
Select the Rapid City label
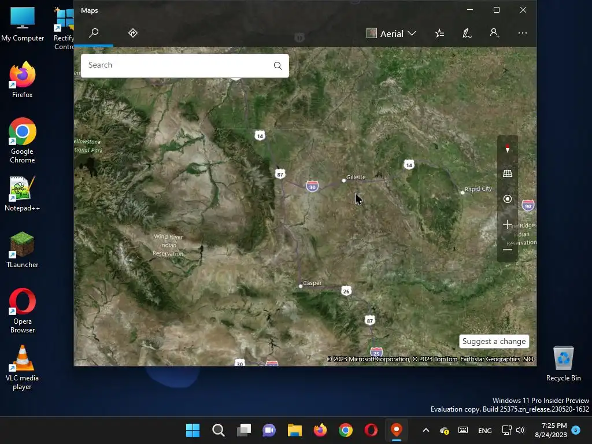478,189
